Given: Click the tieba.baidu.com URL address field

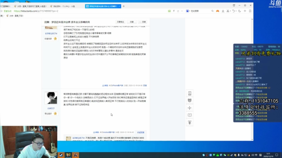Looking at the screenshot, I should pos(36,11).
